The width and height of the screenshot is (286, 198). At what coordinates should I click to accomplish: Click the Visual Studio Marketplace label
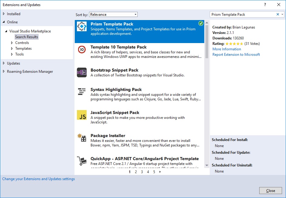tap(30, 31)
